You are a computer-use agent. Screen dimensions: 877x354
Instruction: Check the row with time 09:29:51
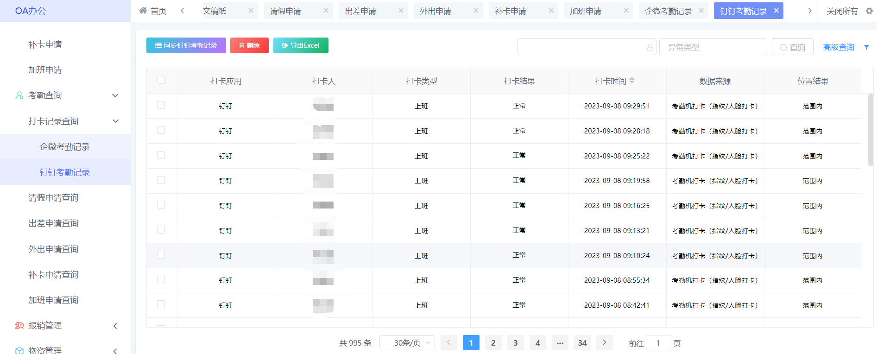pyautogui.click(x=161, y=105)
